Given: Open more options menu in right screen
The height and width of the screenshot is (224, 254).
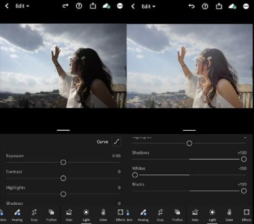Looking at the screenshot, I should [246, 7].
